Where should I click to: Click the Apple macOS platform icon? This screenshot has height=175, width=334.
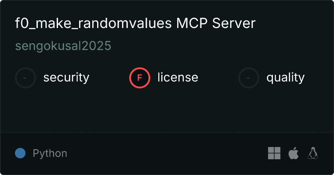click(x=294, y=153)
